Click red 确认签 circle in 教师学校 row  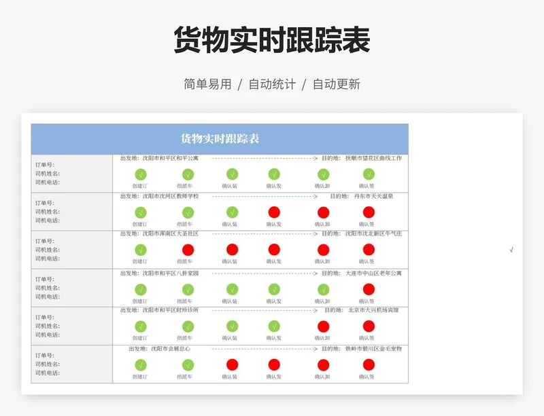click(369, 212)
